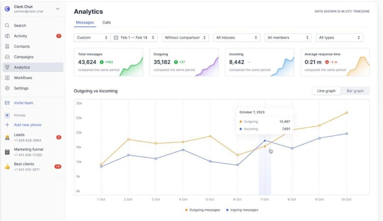
Task: Toggle Ingoing messages blue legend dot
Action: (227, 210)
